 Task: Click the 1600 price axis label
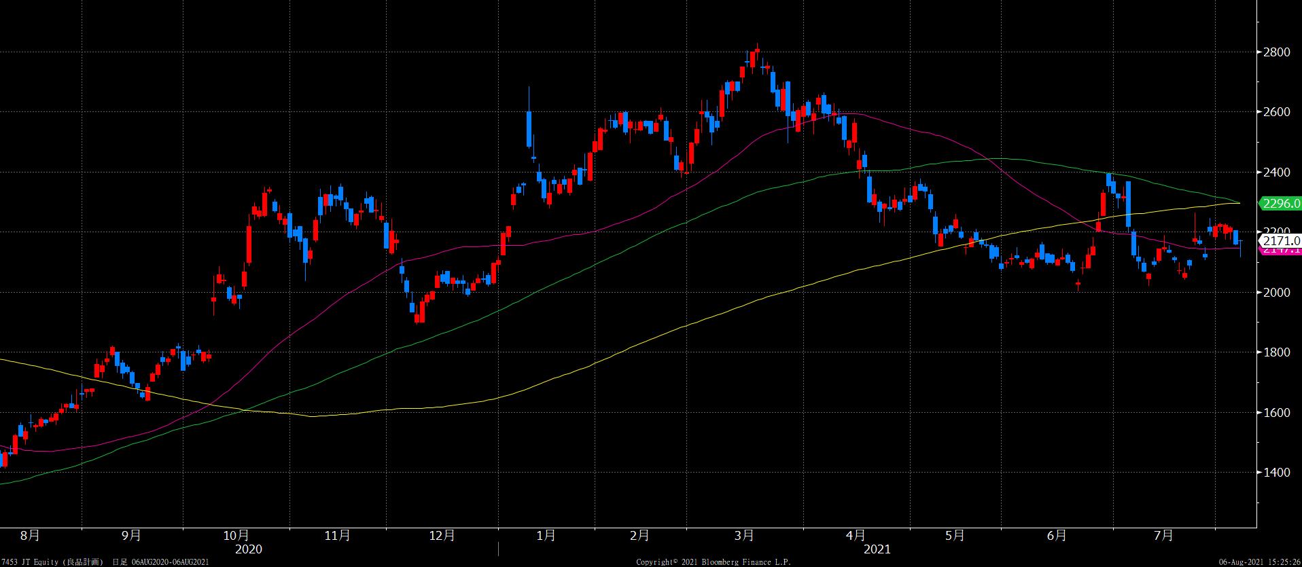(x=1276, y=413)
